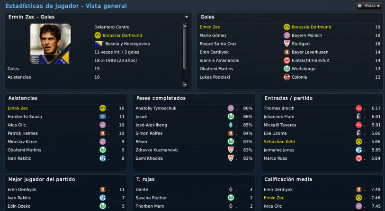The image size is (385, 211).
Task: Click the club badge beside Anatoliy Tymoschuk
Action: 231,108
